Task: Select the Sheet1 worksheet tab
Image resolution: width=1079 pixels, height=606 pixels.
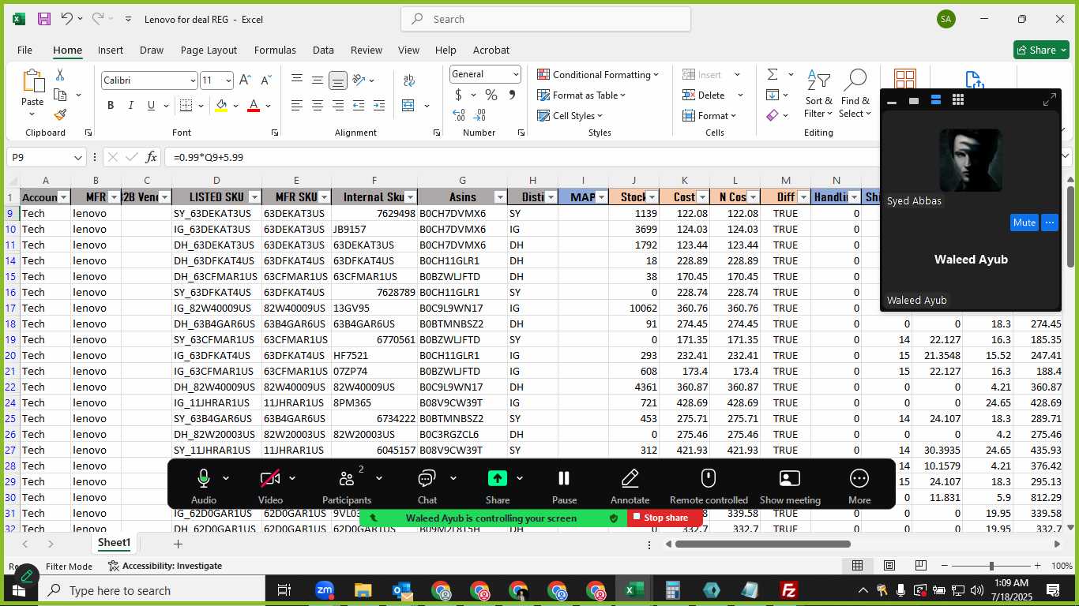Action: point(115,543)
